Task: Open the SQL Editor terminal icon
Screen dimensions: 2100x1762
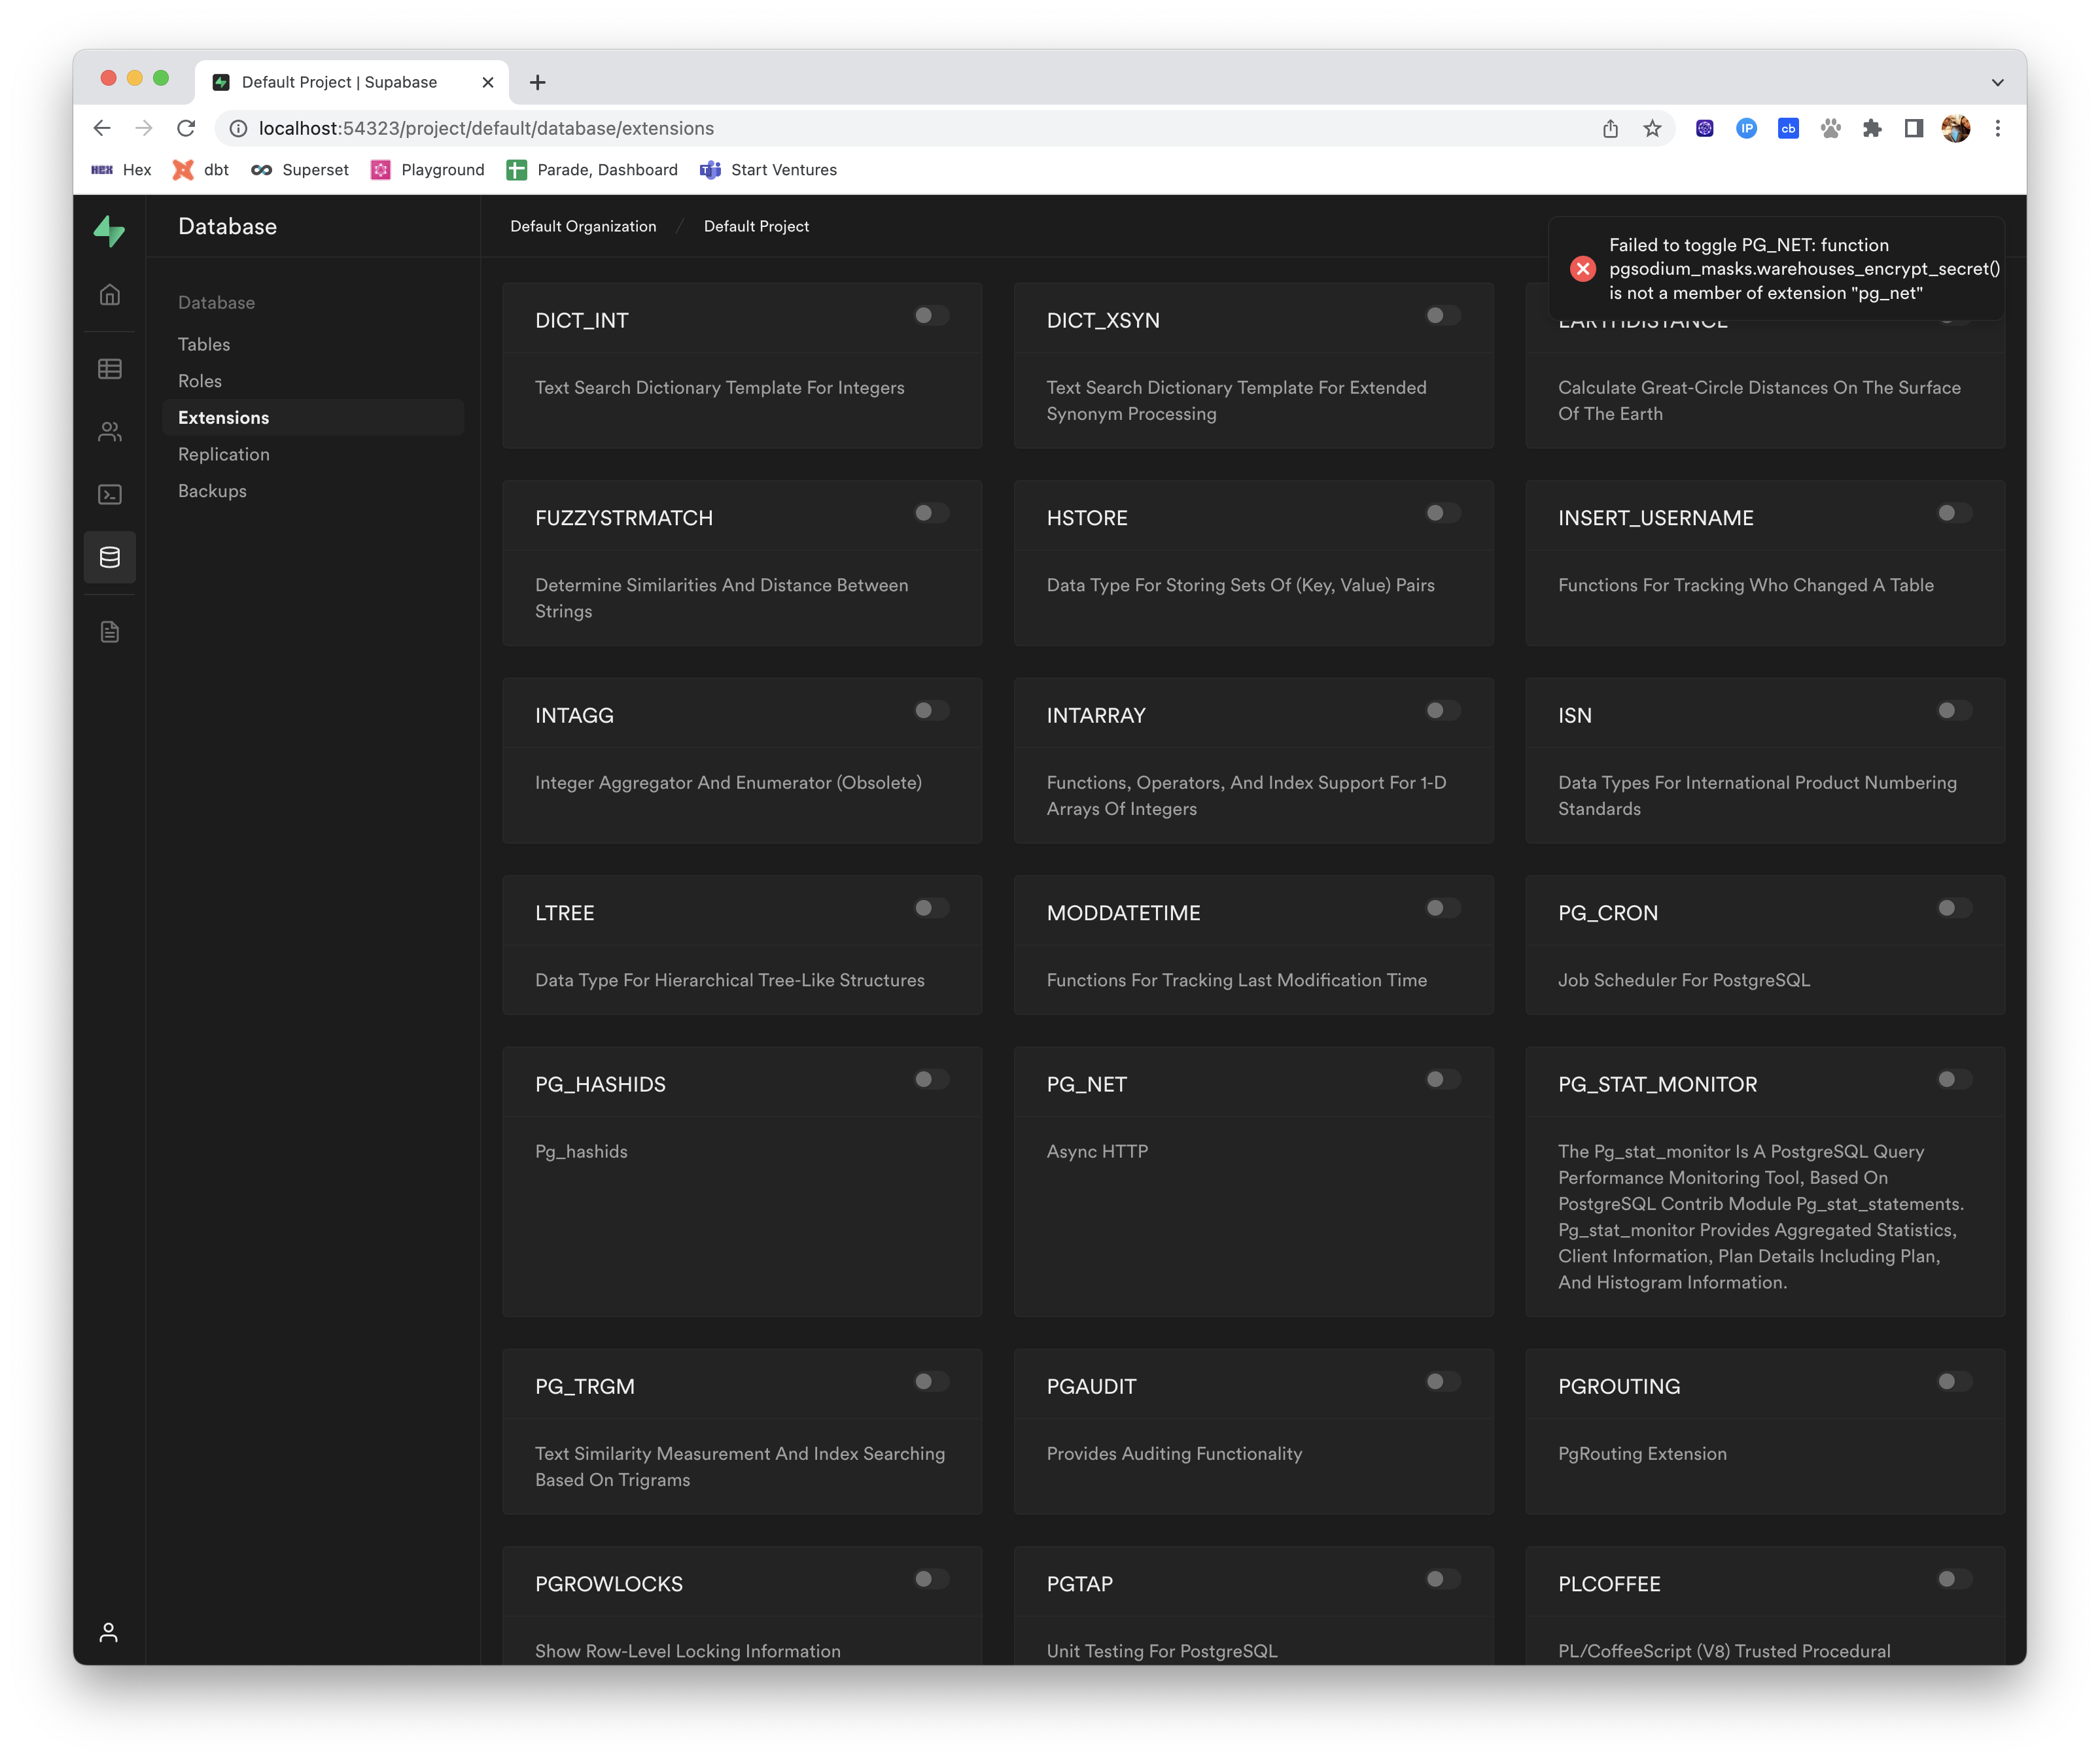Action: (x=110, y=494)
